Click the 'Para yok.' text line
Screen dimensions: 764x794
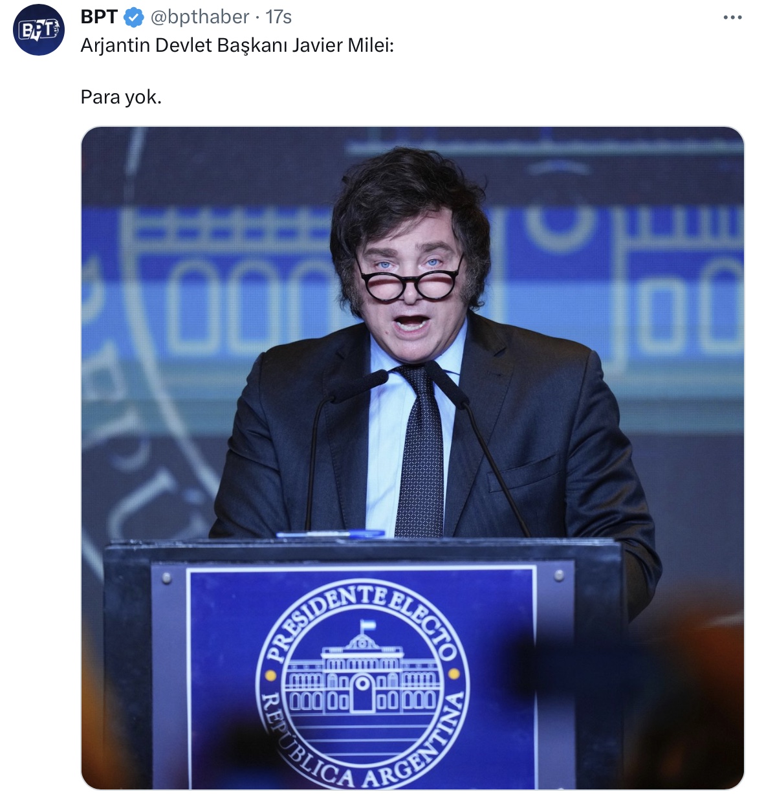pyautogui.click(x=121, y=97)
